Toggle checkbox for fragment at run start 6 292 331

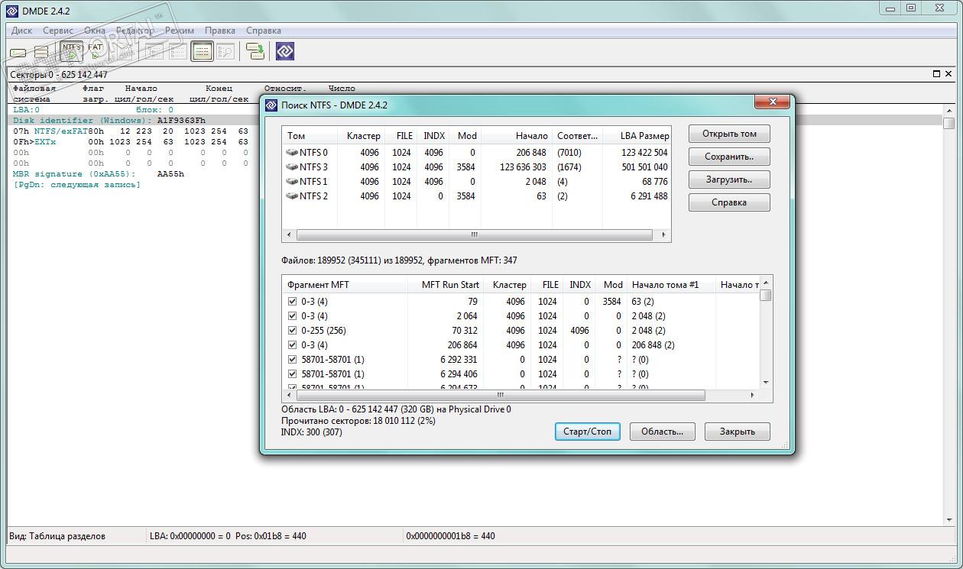pos(292,360)
